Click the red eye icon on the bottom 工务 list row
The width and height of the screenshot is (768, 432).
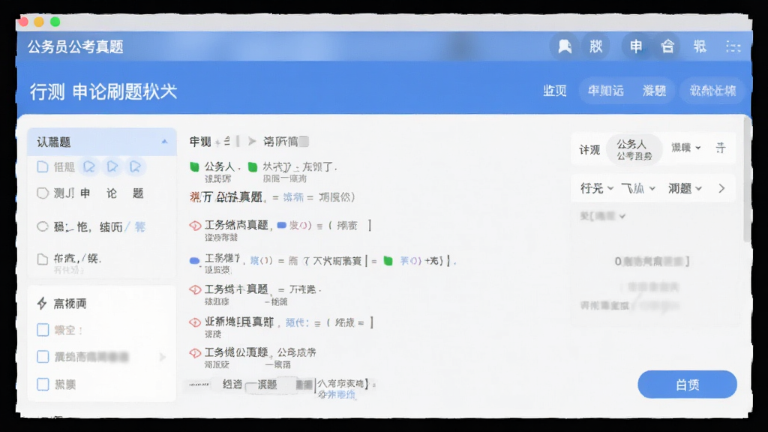pyautogui.click(x=195, y=352)
